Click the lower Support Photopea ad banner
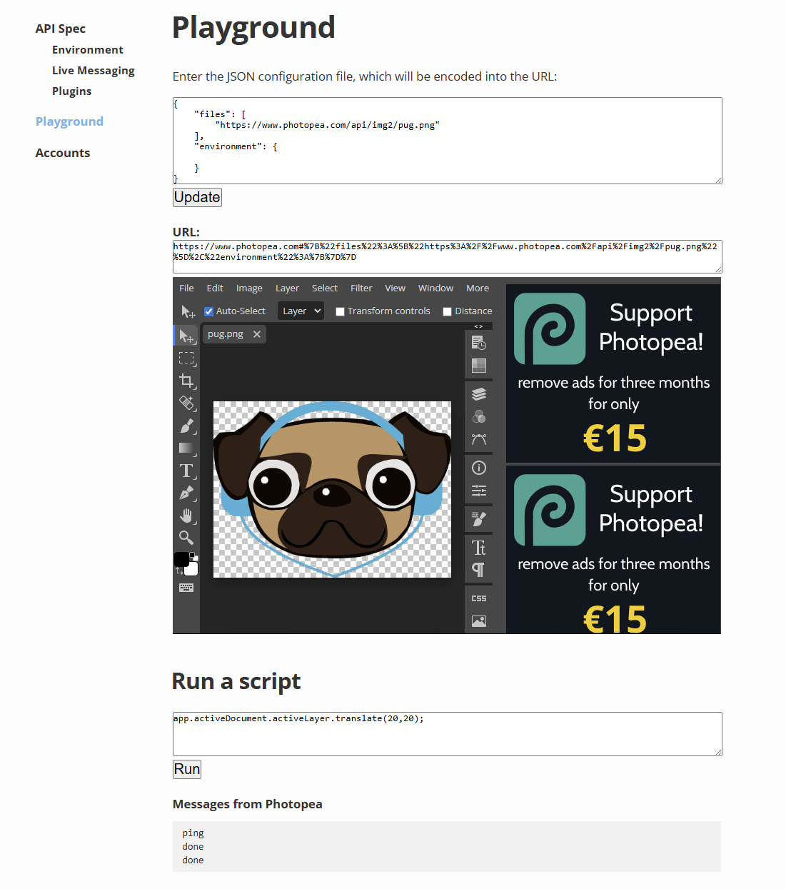Image resolution: width=786 pixels, height=889 pixels. click(613, 550)
